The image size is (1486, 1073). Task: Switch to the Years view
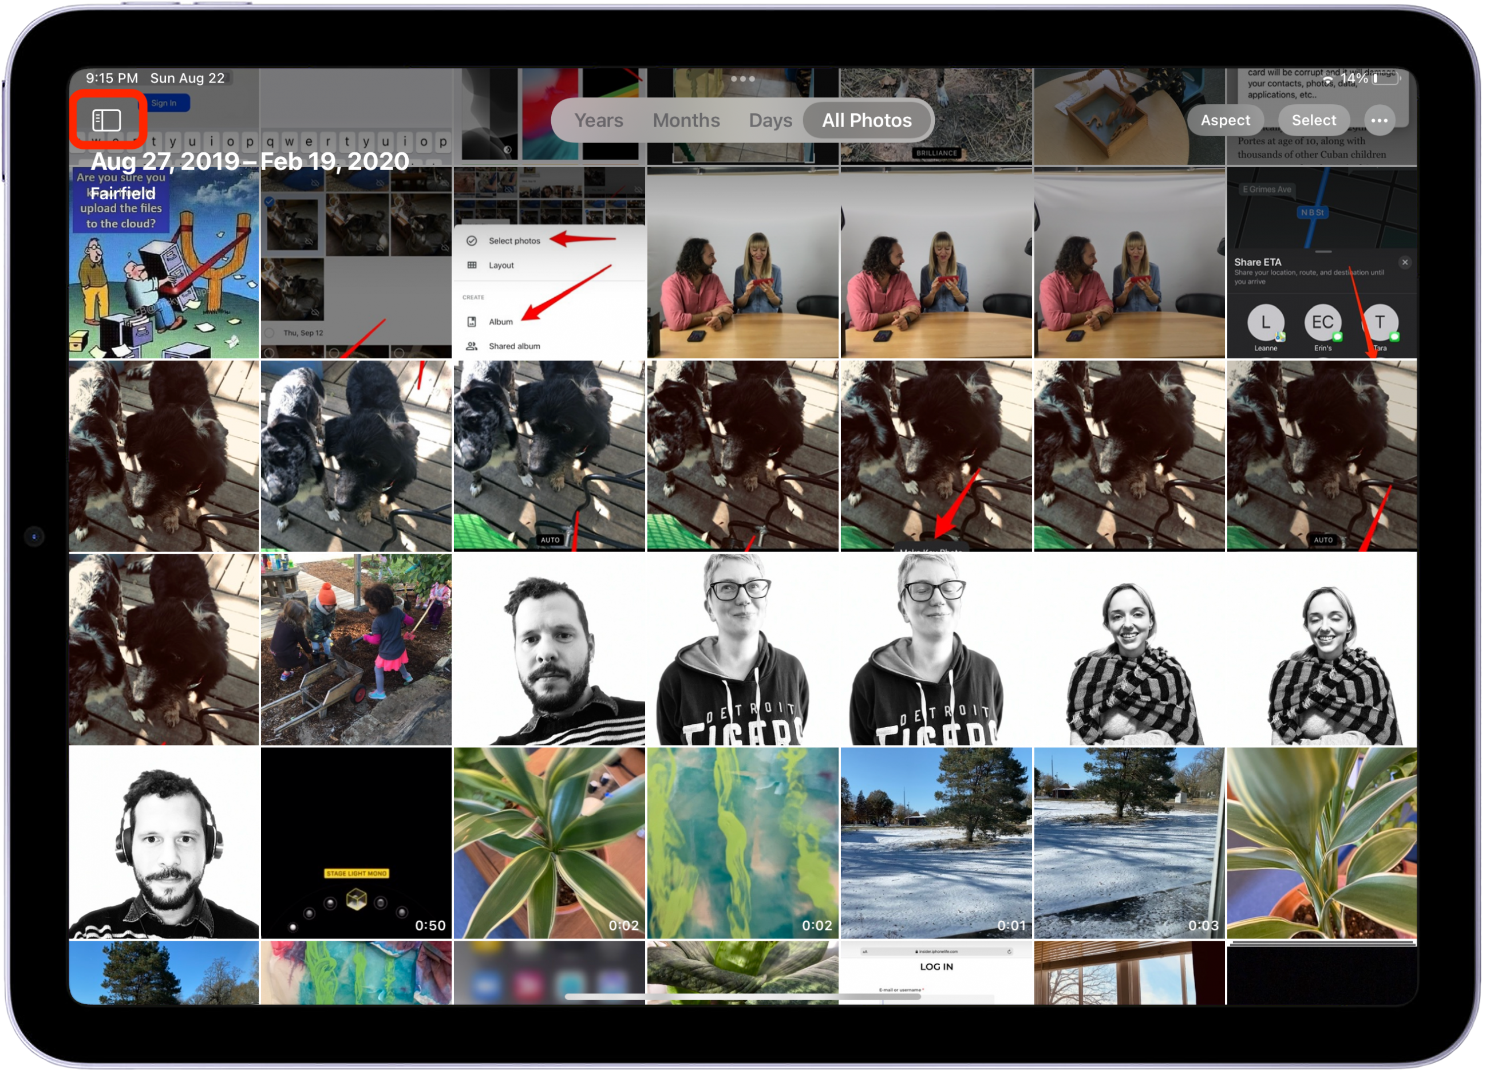pos(598,121)
